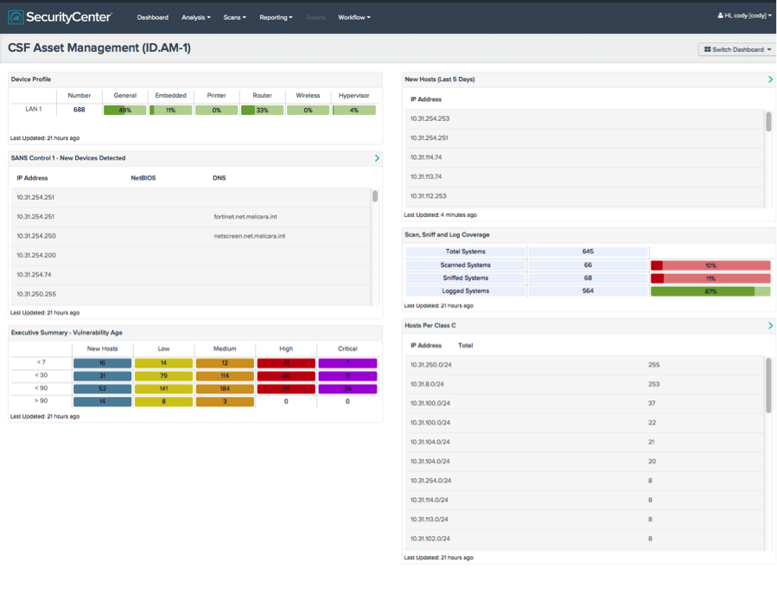Select 10.31.254.253 in New Hosts list
This screenshot has height=594, width=777.
click(x=585, y=118)
